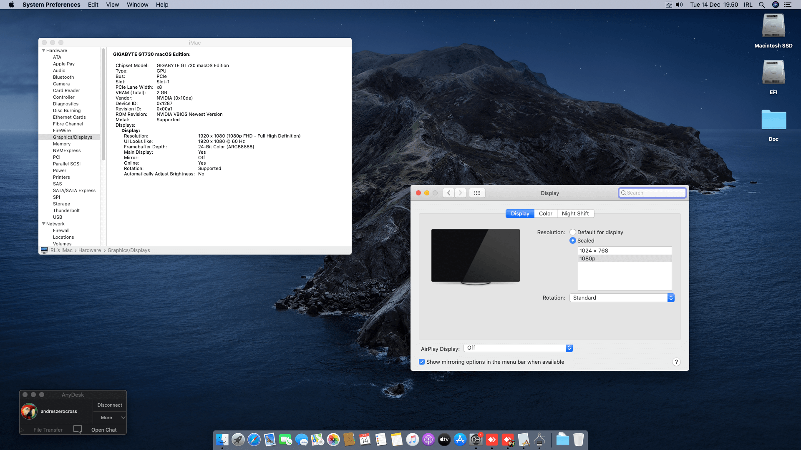Screen dimensions: 801x450
Task: Open the App Store from the Dock
Action: point(460,440)
